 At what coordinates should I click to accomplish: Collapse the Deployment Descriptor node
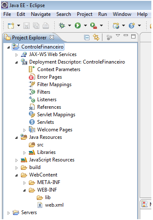tap(16, 62)
